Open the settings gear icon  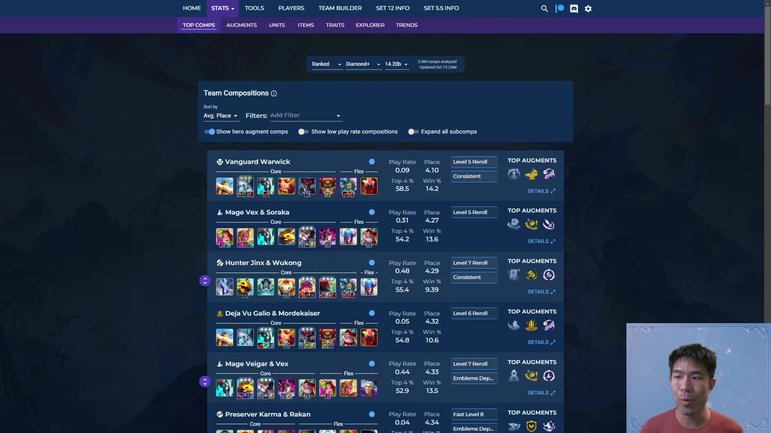pyautogui.click(x=588, y=8)
